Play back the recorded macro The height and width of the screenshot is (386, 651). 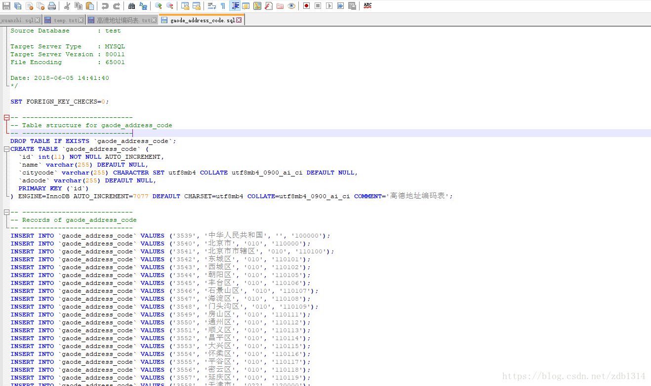pos(329,6)
